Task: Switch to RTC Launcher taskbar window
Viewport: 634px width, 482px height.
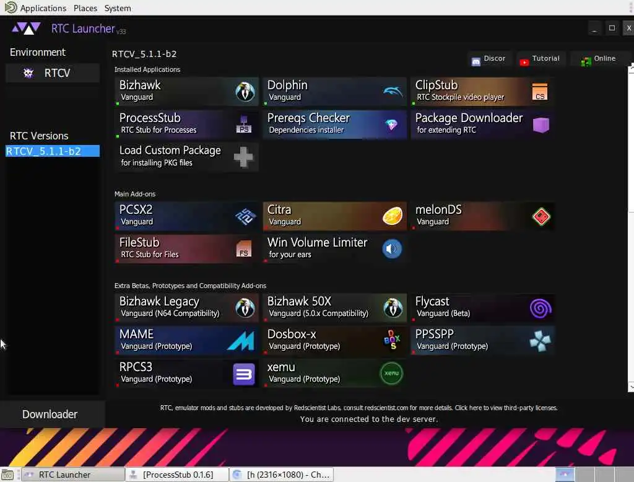Action: point(73,475)
